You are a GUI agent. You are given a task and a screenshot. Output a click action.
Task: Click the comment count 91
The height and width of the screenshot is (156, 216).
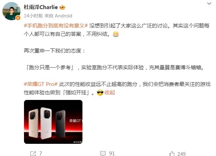pos(112,154)
